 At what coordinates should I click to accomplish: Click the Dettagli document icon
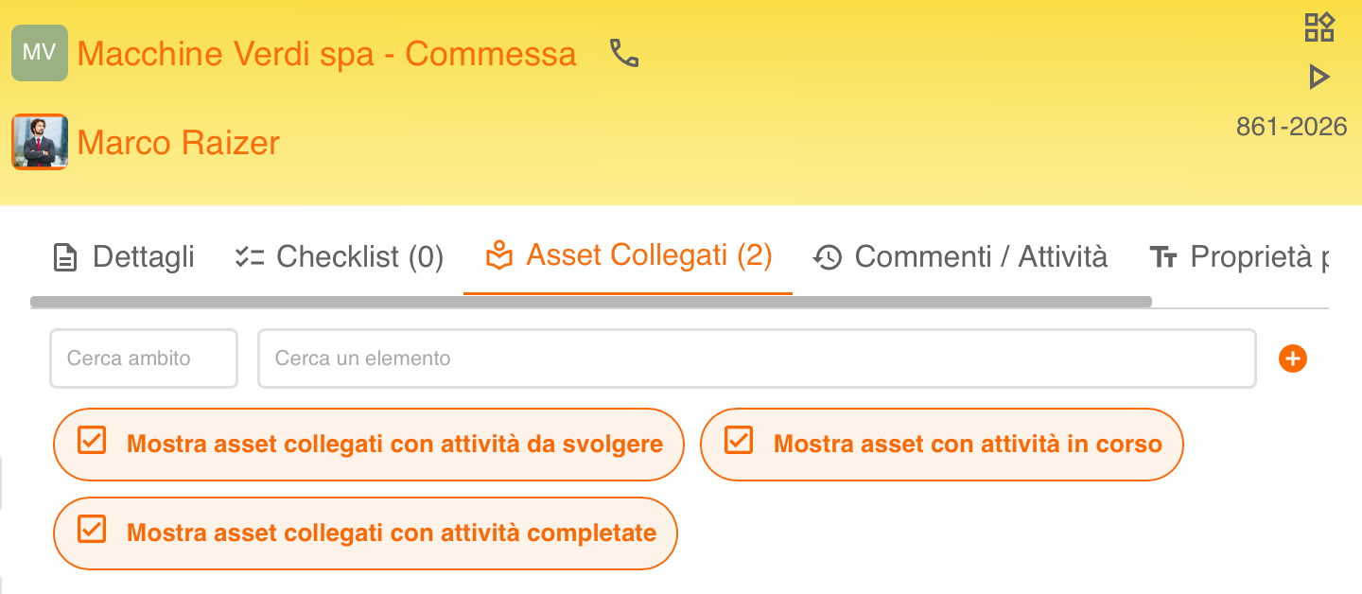tap(65, 257)
